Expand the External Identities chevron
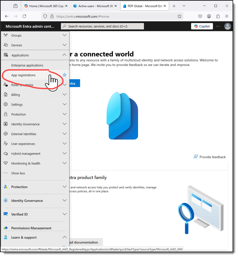 65,134
